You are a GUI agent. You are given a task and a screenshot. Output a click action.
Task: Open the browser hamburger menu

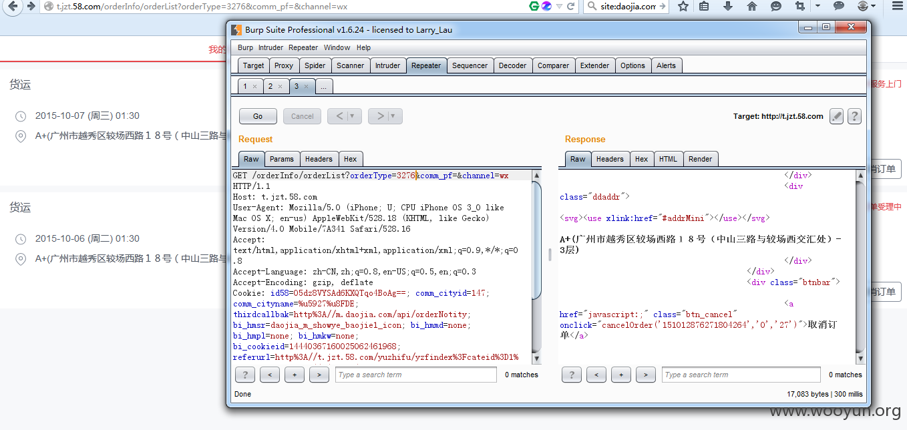(x=897, y=7)
